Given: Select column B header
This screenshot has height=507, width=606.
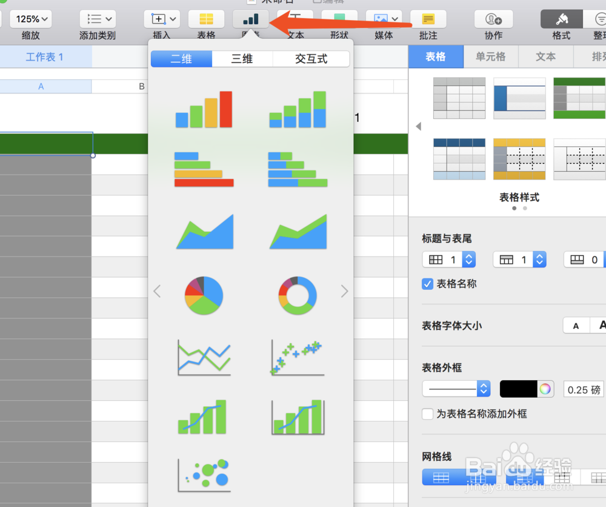Looking at the screenshot, I should point(142,86).
